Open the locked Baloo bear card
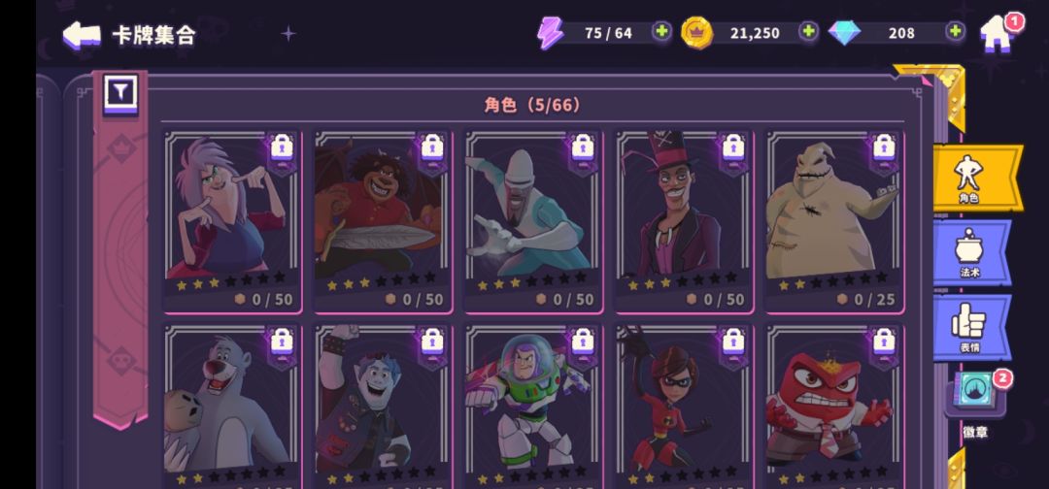Screen dimensions: 1049x489 click(x=233, y=407)
